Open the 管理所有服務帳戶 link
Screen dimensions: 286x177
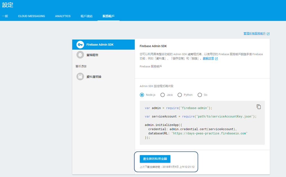coord(254,34)
